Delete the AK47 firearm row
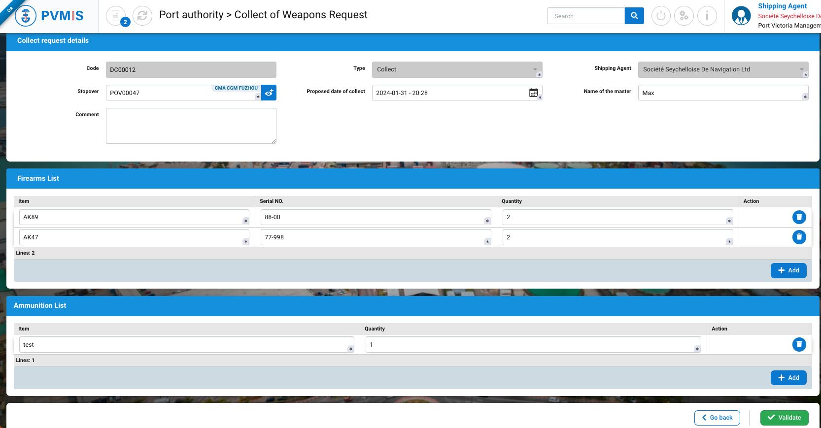The width and height of the screenshot is (821, 428). (799, 237)
